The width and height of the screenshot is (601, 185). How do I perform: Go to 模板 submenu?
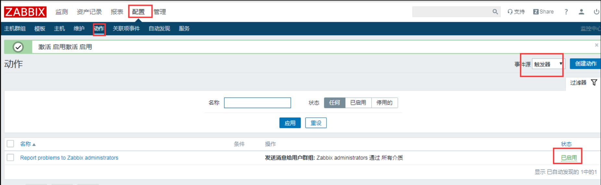40,28
